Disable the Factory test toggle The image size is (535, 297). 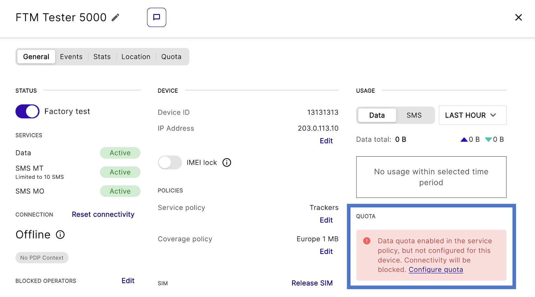[28, 112]
